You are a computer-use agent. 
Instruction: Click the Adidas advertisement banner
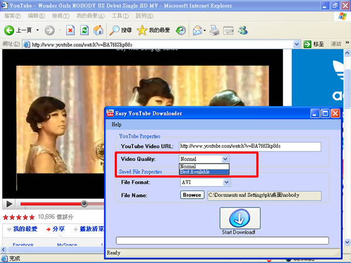tap(318, 78)
